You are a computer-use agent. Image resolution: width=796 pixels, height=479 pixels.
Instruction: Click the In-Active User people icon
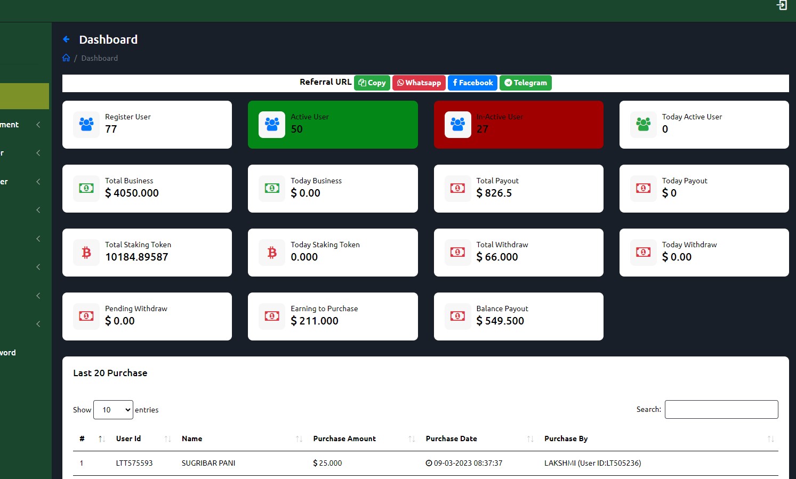pos(457,125)
